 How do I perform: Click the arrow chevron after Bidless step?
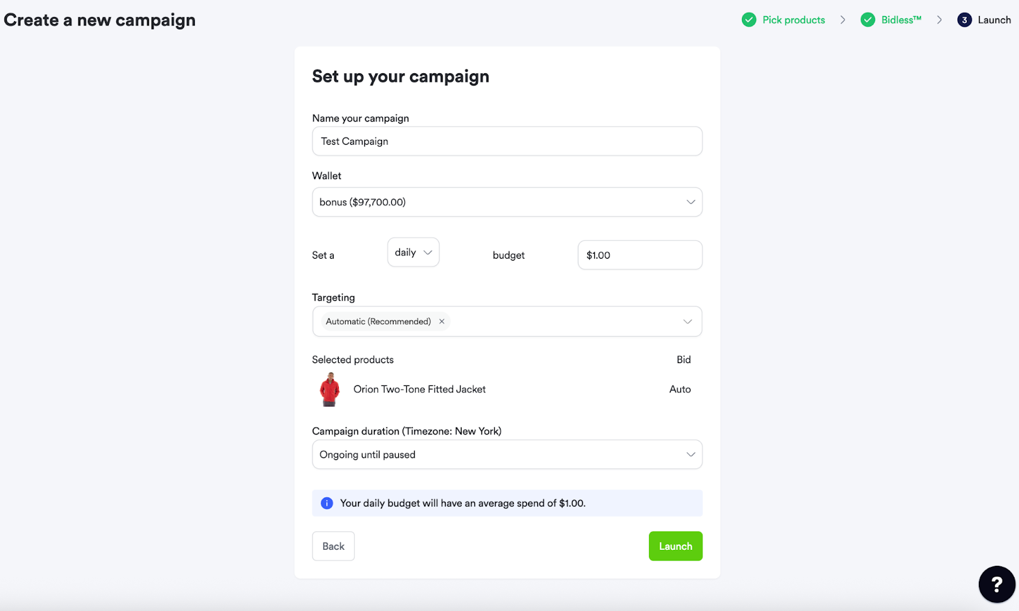point(939,20)
